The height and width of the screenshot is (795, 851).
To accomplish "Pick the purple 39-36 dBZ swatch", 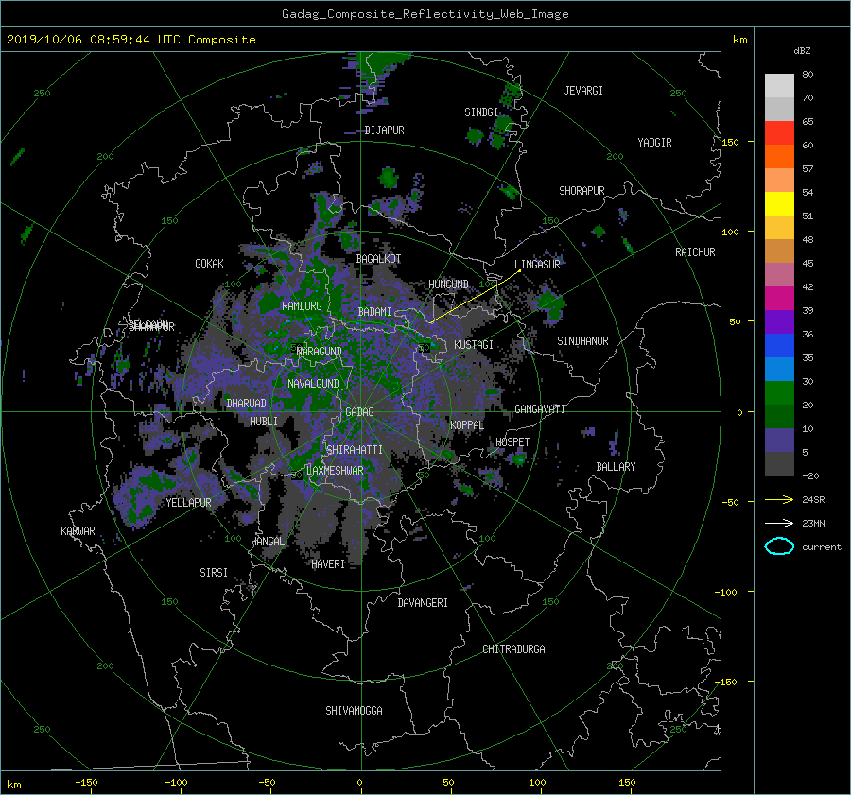I will (x=779, y=321).
